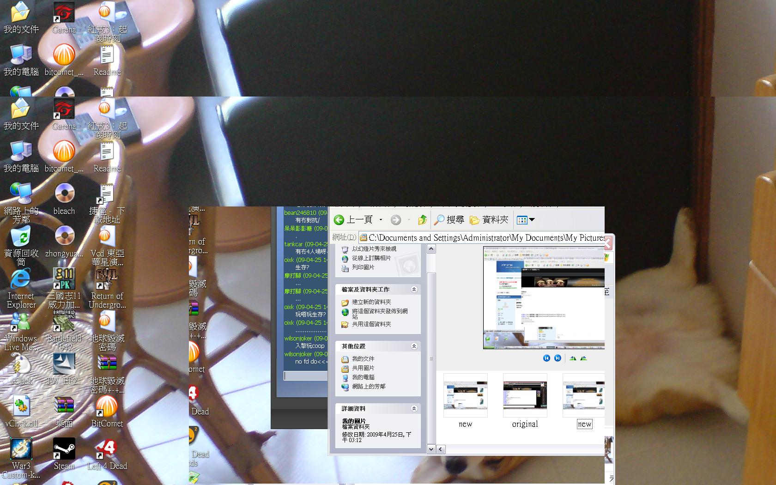Collapse the 其他位置 section
This screenshot has height=485, width=776.
(x=414, y=346)
